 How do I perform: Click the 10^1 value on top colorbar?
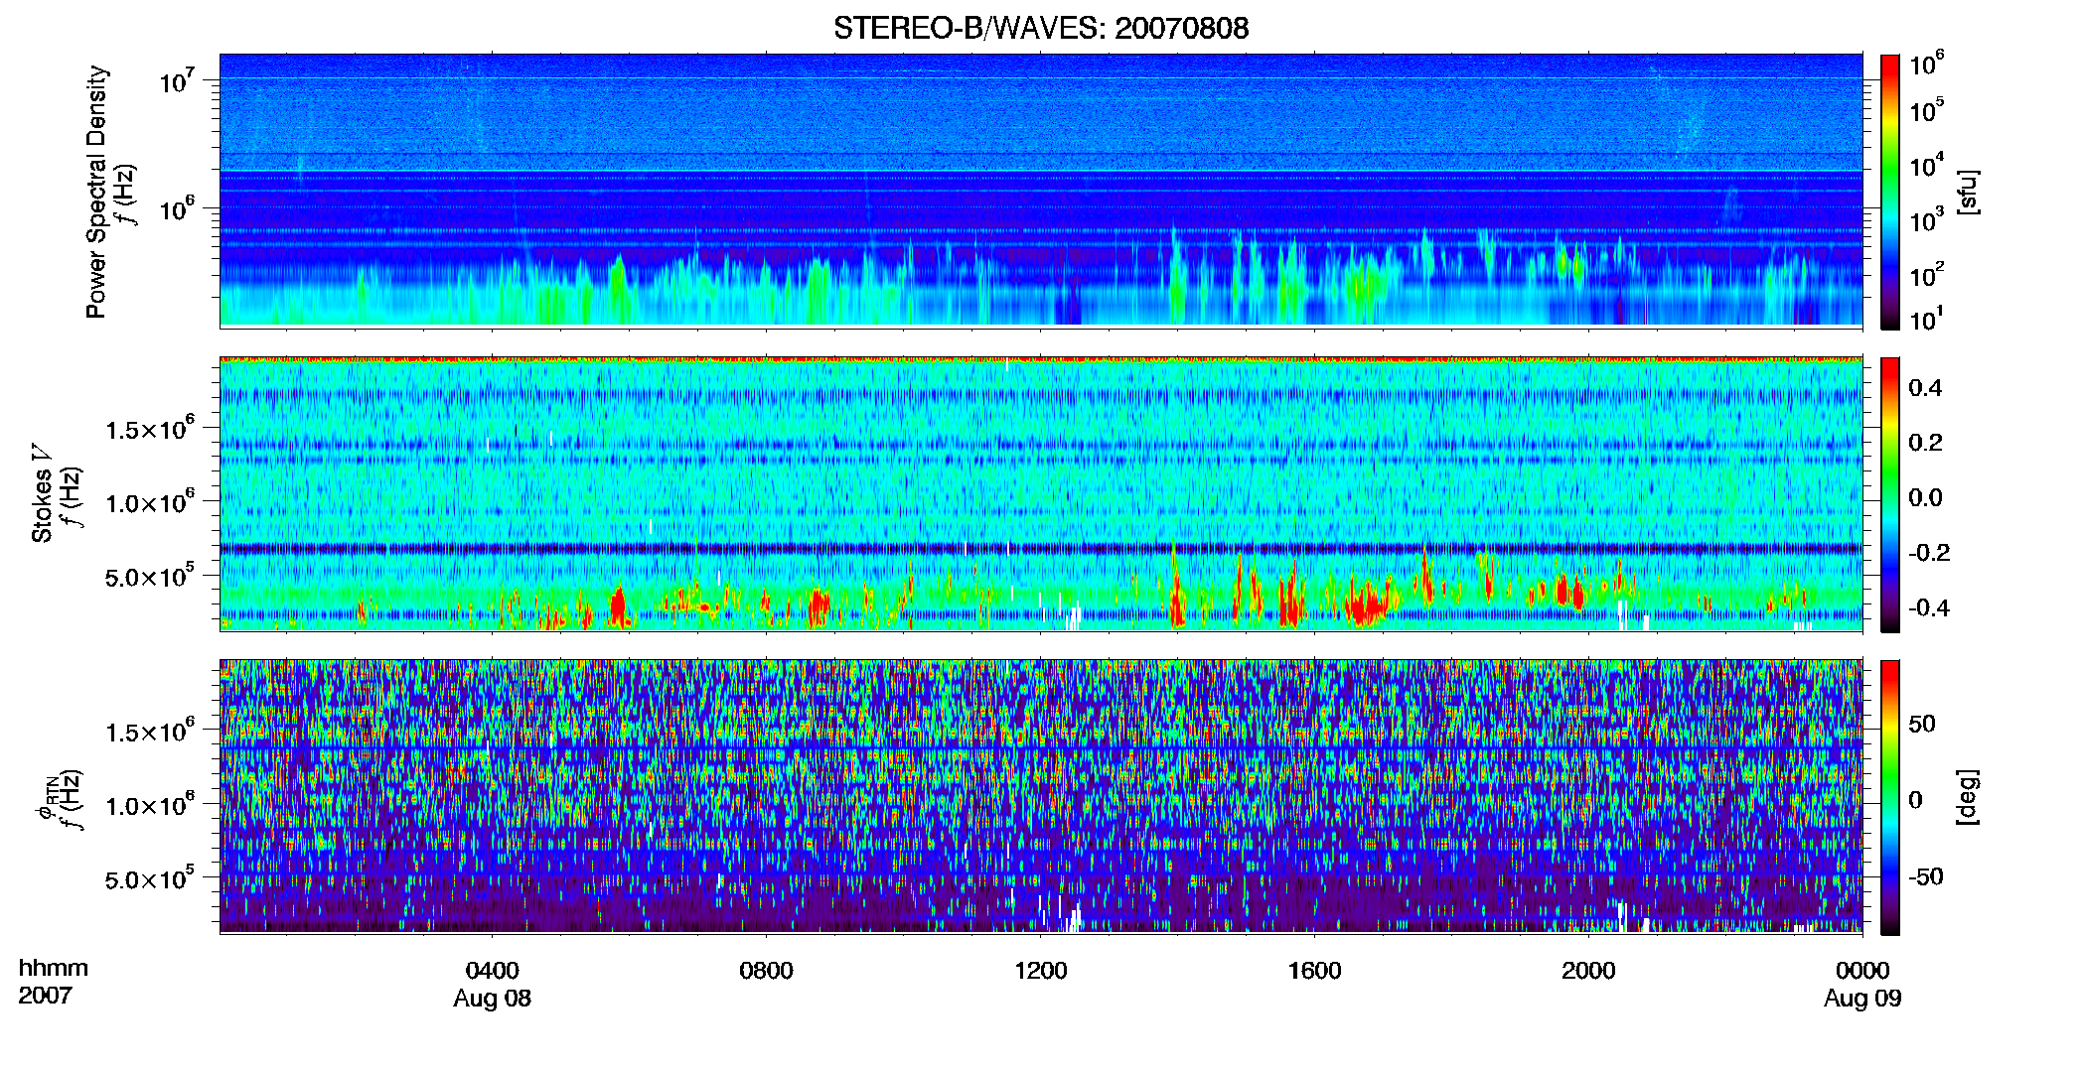(x=1926, y=320)
